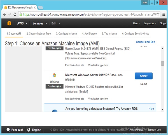
Task: Switch to the Add Storage step
Action: pyautogui.click(x=89, y=34)
